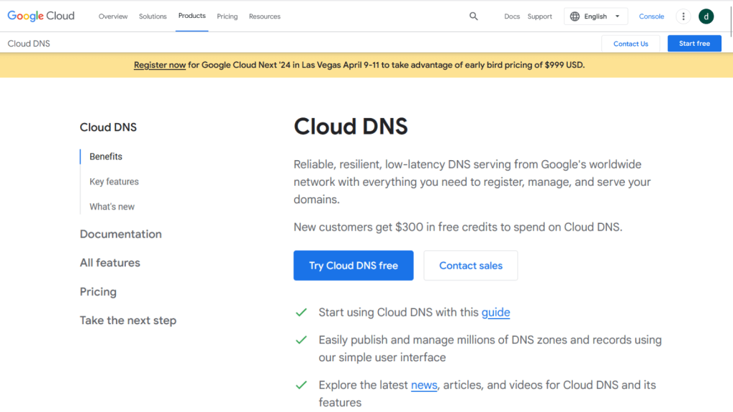
Task: Open the news link
Action: 424,385
